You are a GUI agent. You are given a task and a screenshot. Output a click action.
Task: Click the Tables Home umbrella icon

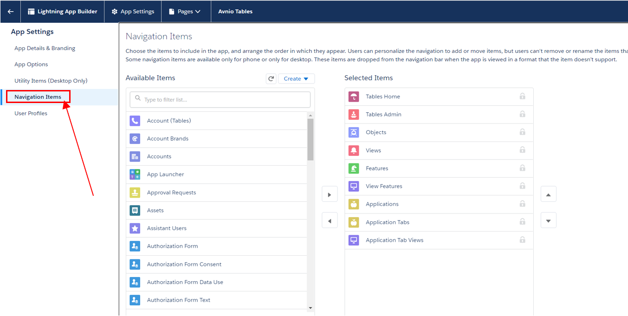tap(354, 97)
